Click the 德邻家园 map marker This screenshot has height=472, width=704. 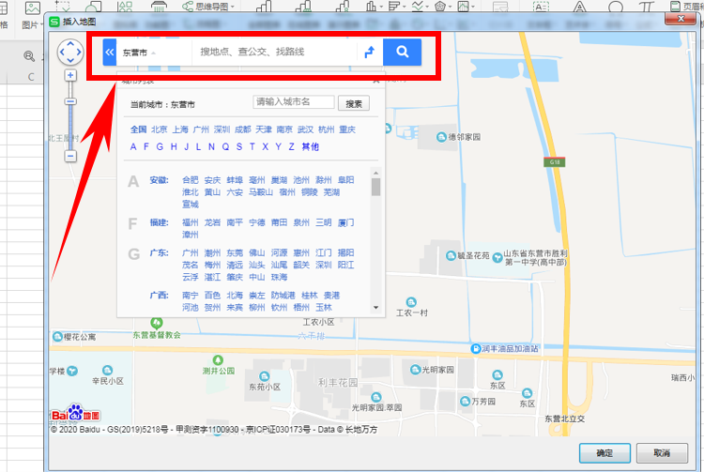pyautogui.click(x=441, y=137)
